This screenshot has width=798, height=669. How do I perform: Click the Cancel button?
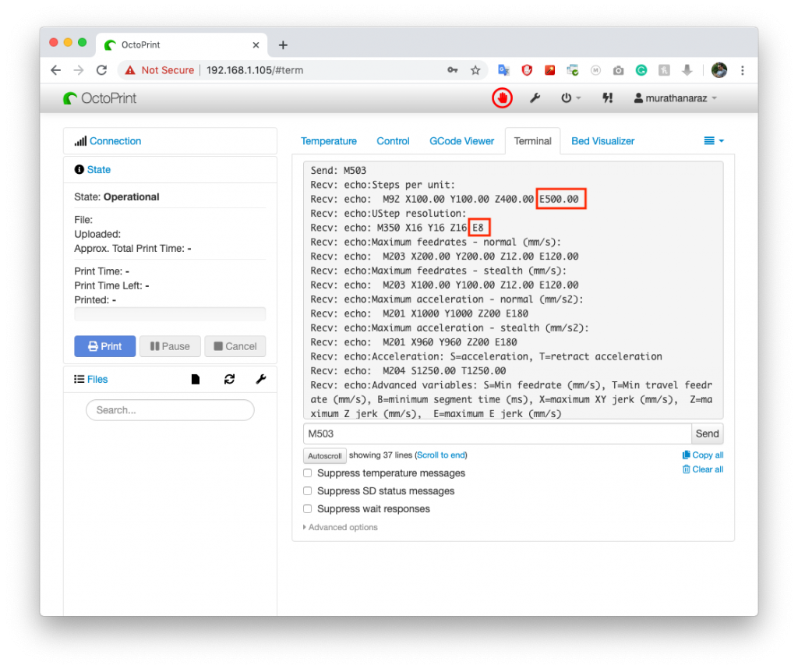click(235, 346)
